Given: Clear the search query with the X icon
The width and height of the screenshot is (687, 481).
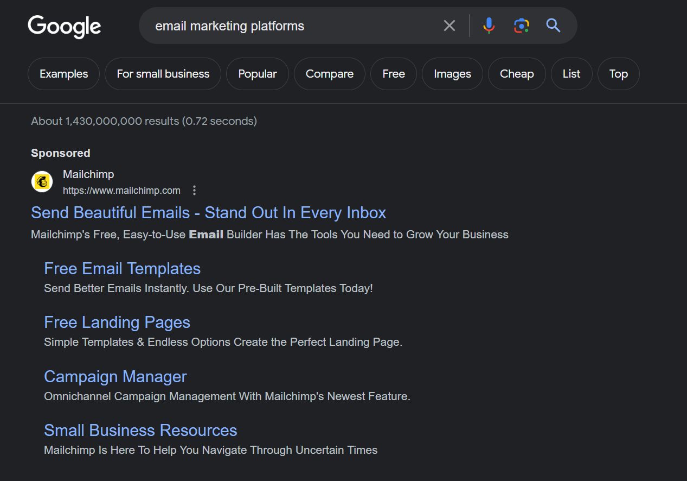Looking at the screenshot, I should (x=449, y=25).
